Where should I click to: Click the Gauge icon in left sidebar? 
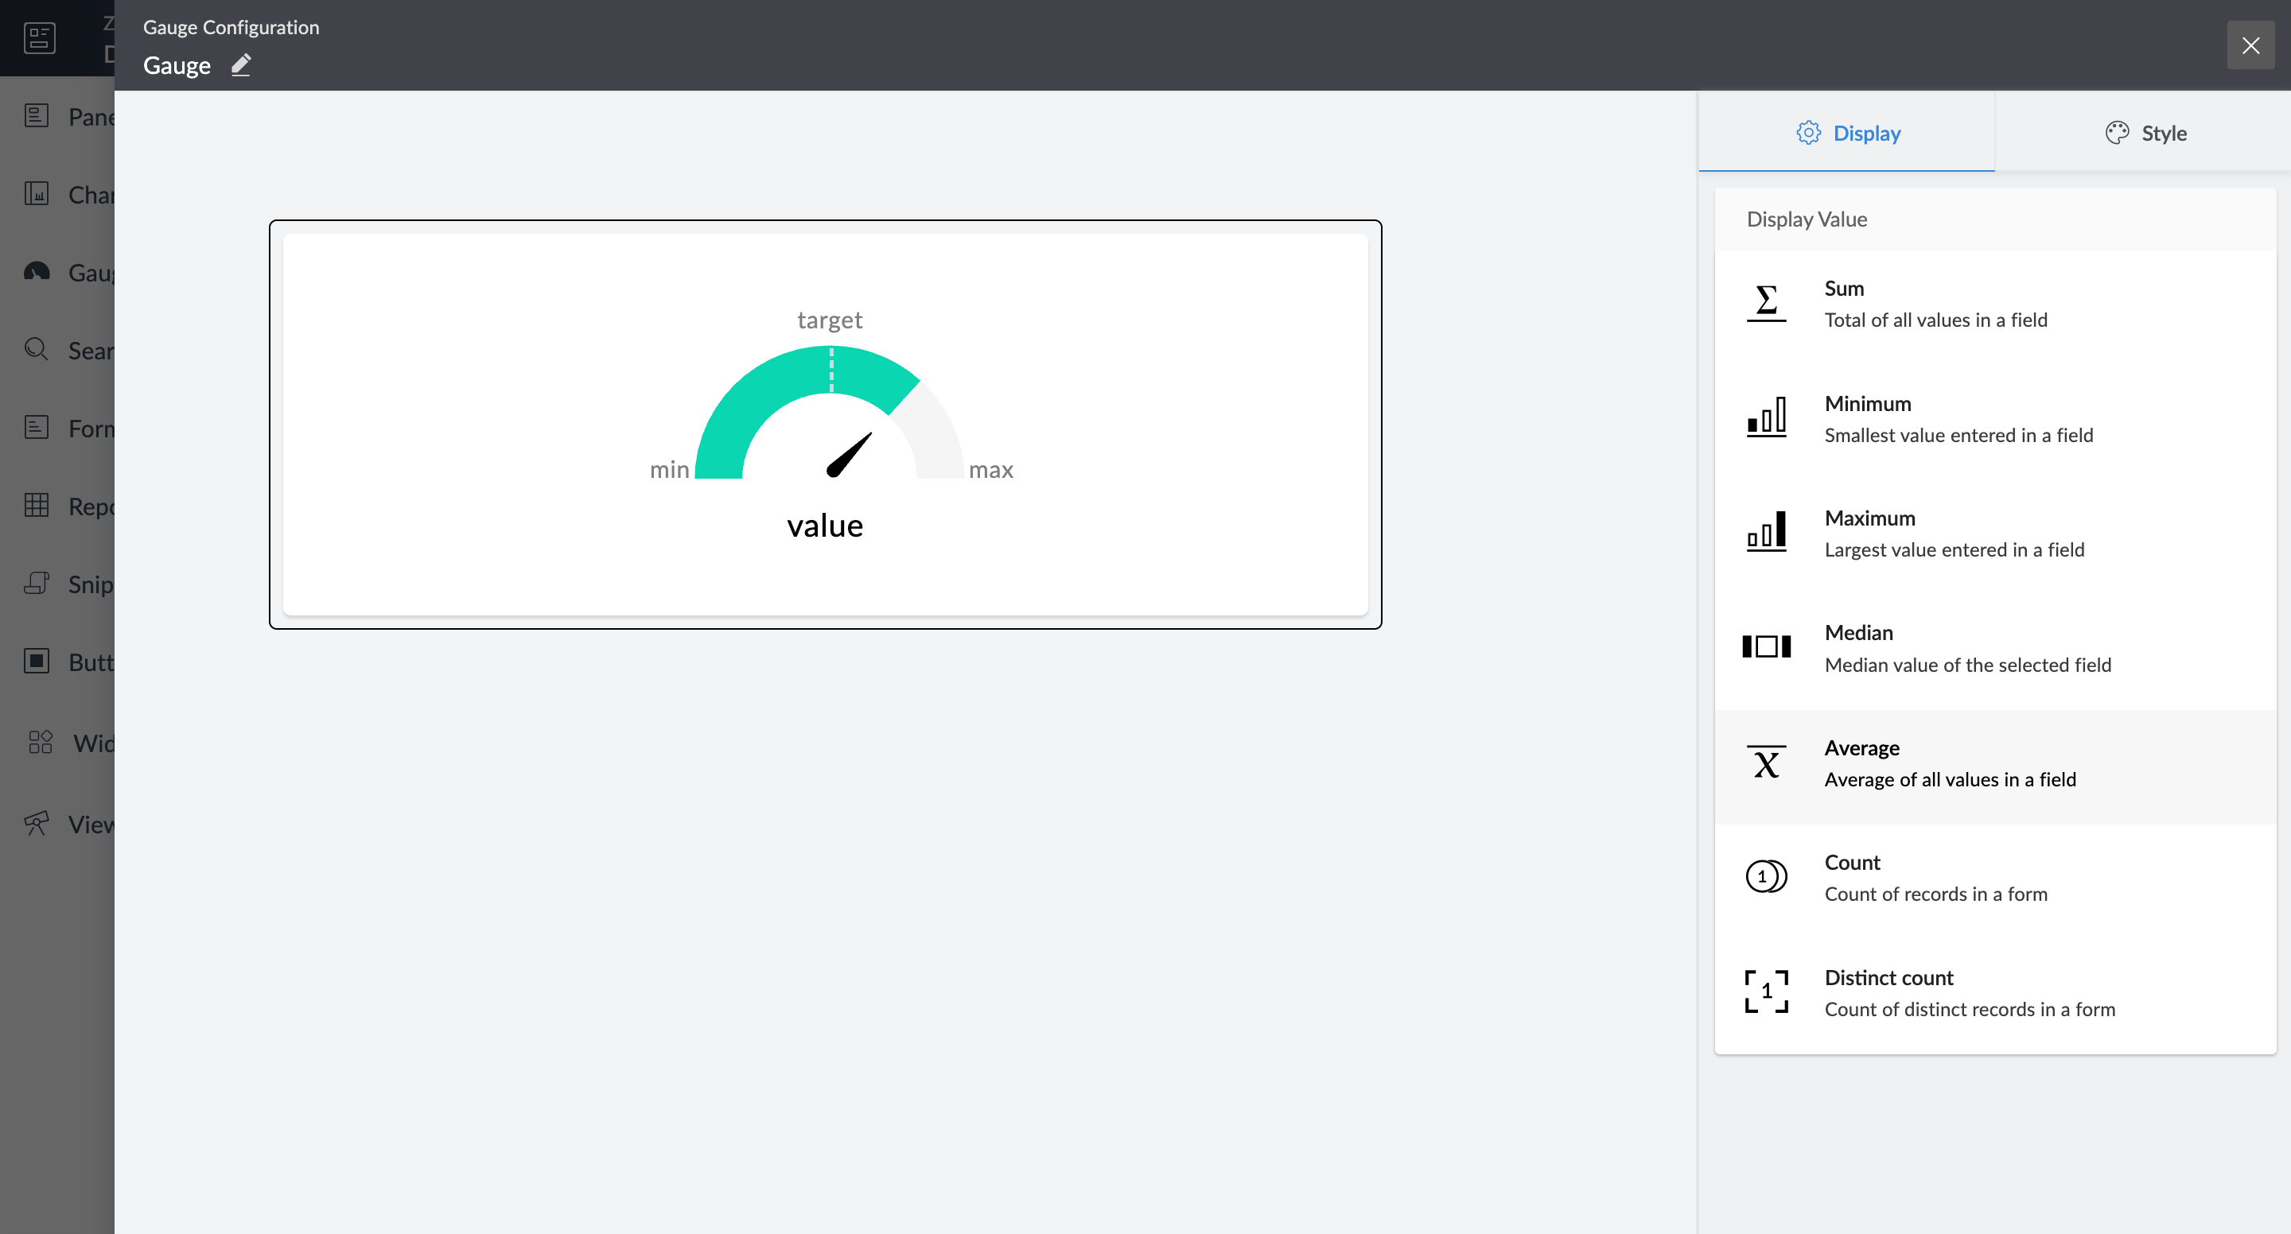pos(37,272)
